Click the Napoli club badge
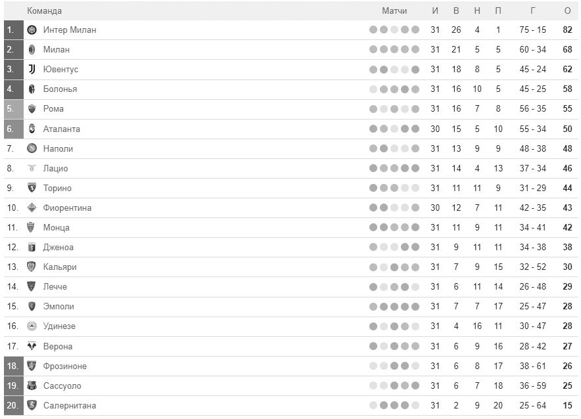The image size is (581, 419). 32,148
